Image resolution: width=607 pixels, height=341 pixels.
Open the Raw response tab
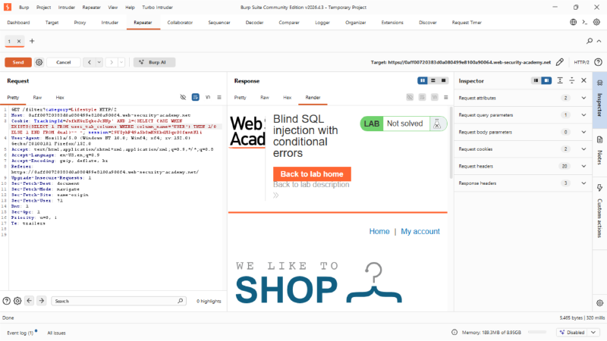click(265, 98)
